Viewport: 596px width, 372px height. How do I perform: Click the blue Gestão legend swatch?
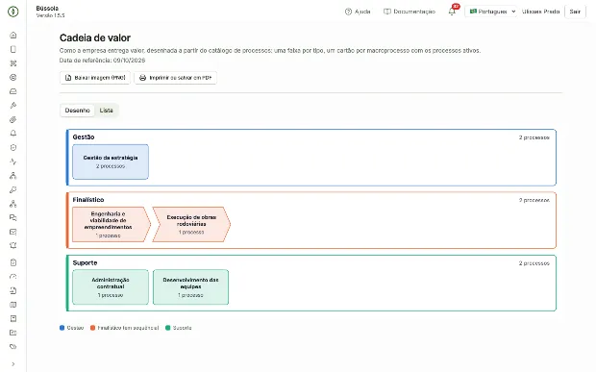tap(62, 328)
